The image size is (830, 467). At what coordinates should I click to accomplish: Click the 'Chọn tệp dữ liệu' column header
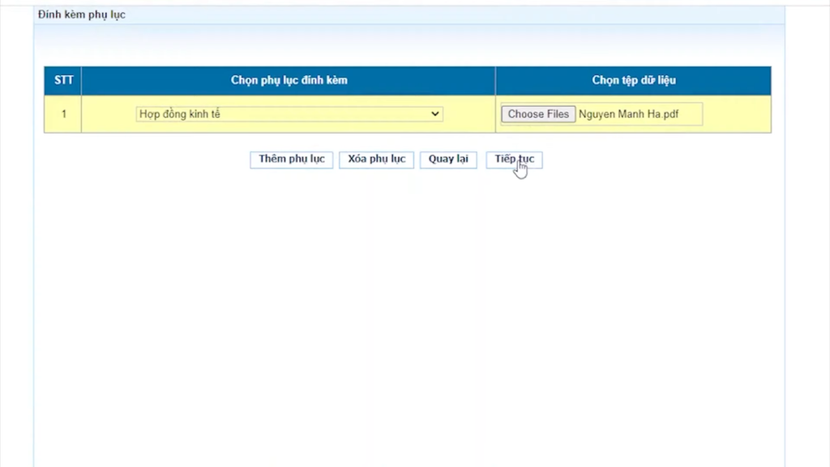[634, 81]
